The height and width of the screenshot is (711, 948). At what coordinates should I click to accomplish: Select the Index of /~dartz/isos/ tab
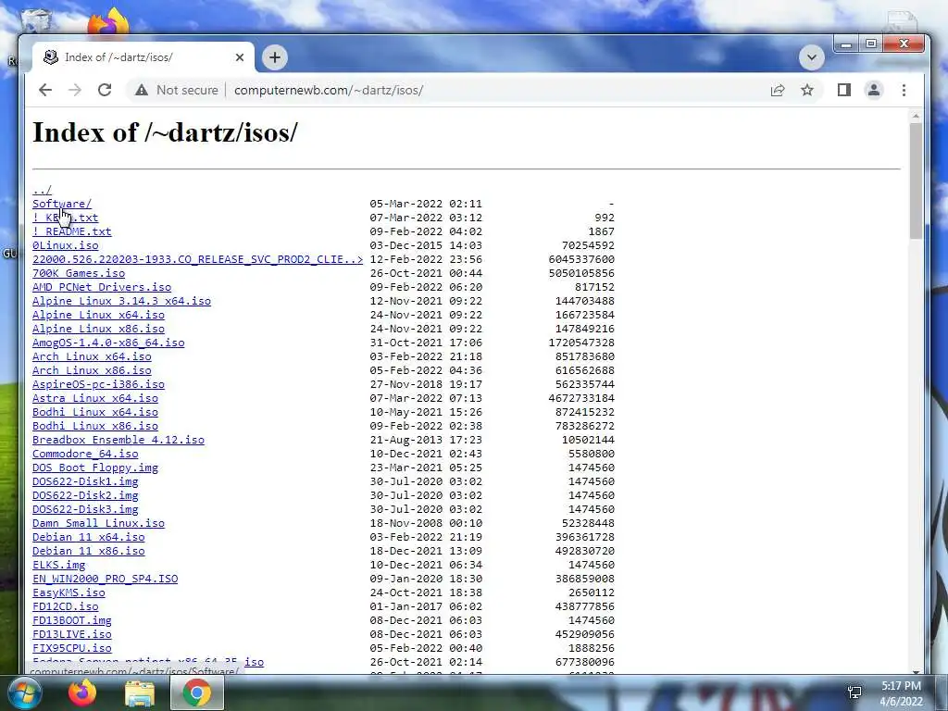143,57
